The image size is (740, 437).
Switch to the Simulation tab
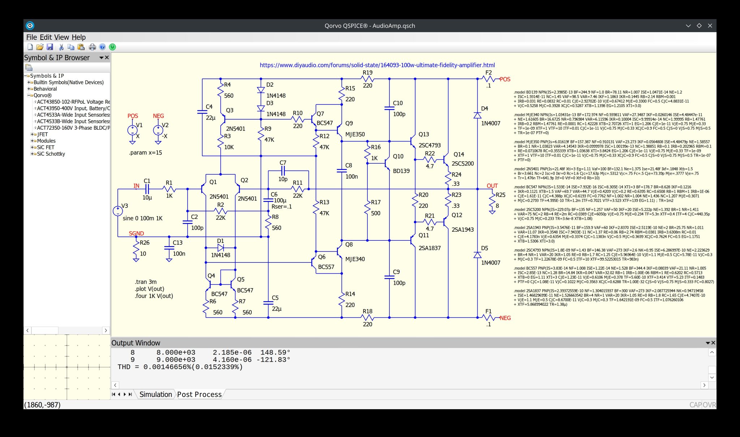point(156,394)
